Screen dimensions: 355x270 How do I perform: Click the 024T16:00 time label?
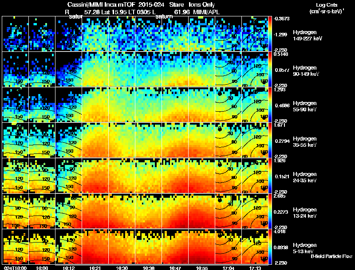15,268
